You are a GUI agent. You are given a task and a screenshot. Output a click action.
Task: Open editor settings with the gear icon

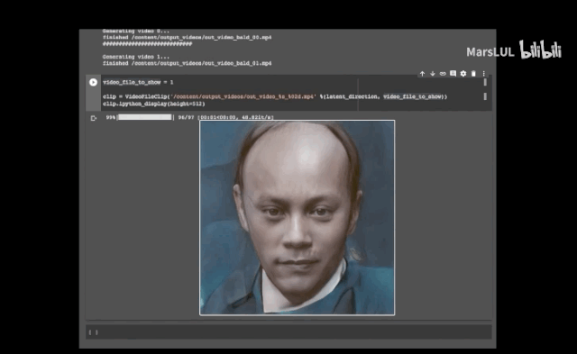463,74
